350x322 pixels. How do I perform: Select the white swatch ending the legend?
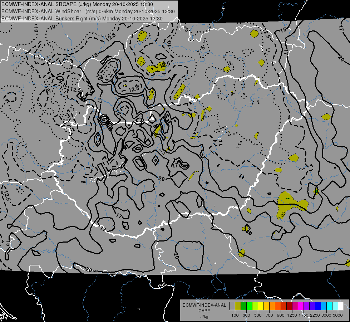[341, 306]
